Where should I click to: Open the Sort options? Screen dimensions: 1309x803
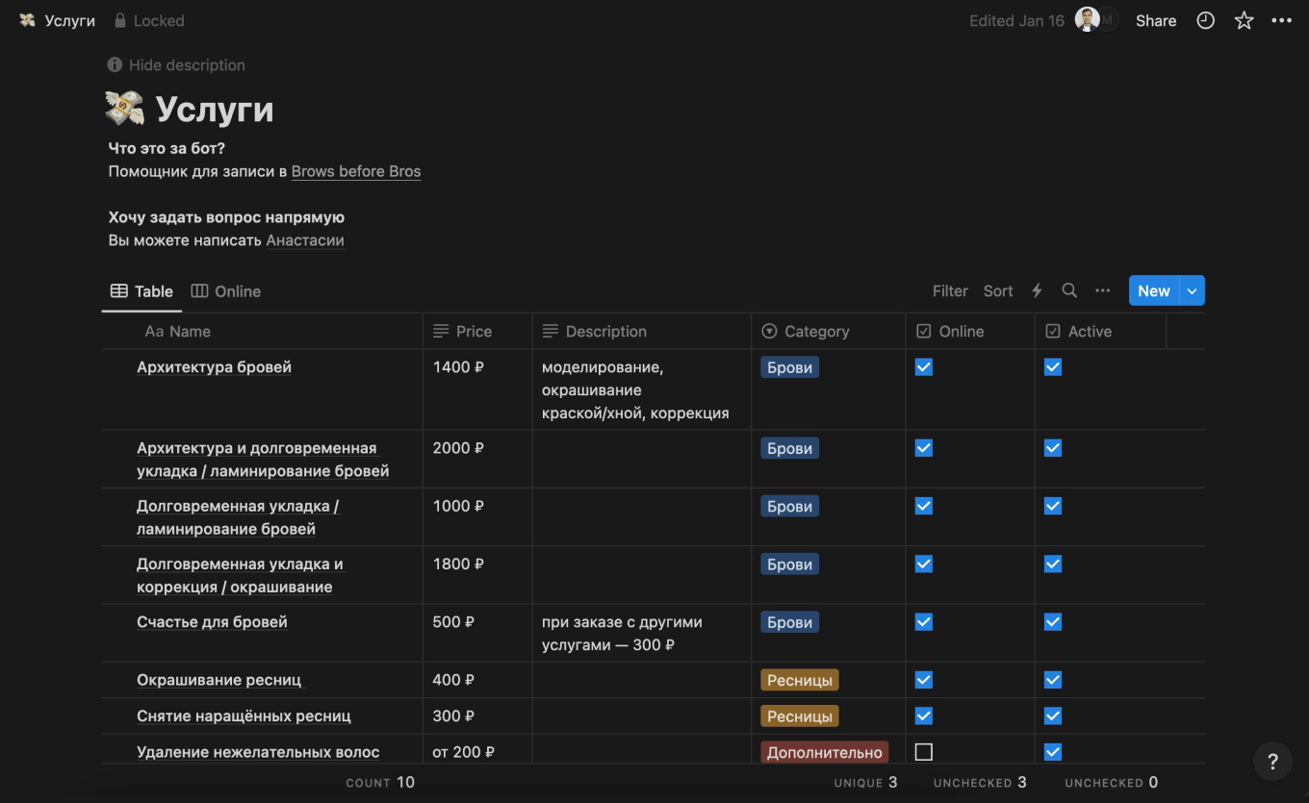point(998,290)
